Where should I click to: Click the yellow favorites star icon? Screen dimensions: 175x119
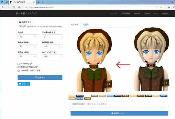pyautogui.click(x=161, y=7)
